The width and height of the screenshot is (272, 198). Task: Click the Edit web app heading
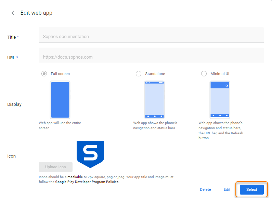[36, 13]
